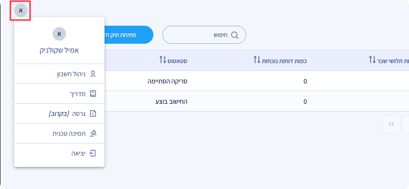Click the 0 value in החישוב בוצע row
The height and width of the screenshot is (189, 409).
coord(305,101)
